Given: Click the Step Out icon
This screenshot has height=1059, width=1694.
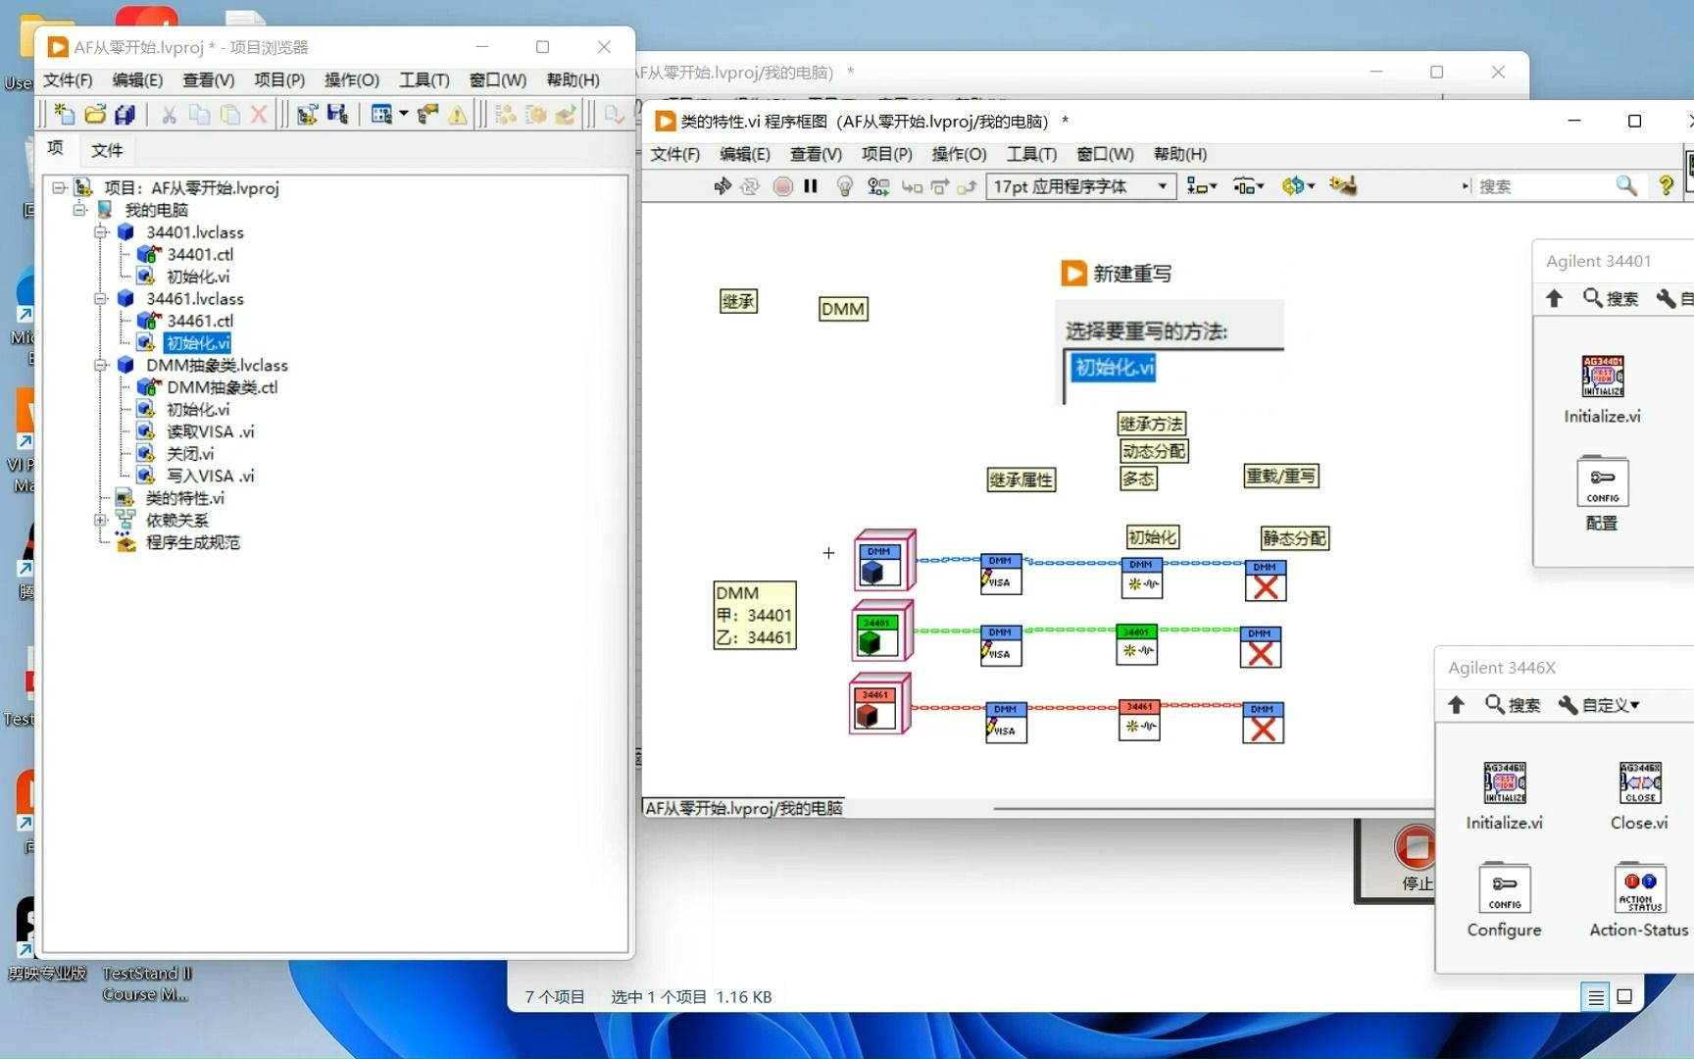Looking at the screenshot, I should pos(968,186).
